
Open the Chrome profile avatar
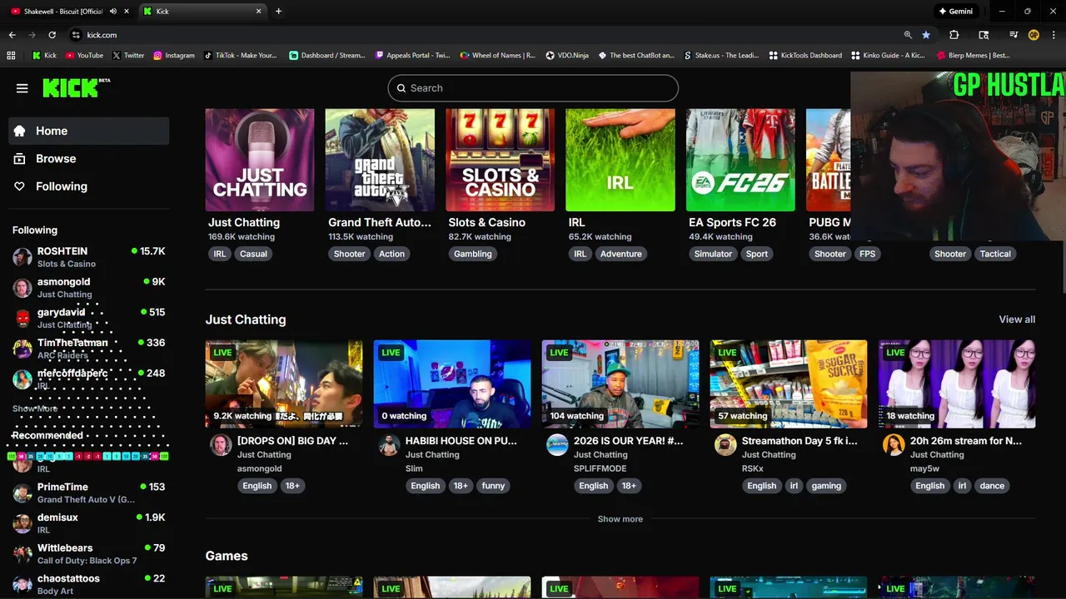click(1034, 35)
